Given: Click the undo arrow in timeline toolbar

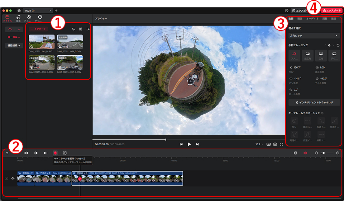Looking at the screenshot, I should 7,153.
